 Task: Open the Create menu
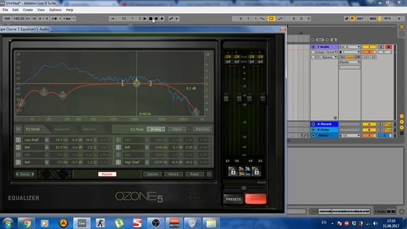(28, 10)
